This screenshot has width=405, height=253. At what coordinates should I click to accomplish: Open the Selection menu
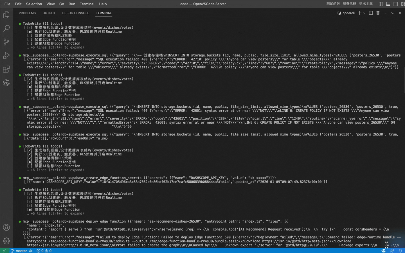tap(34, 4)
